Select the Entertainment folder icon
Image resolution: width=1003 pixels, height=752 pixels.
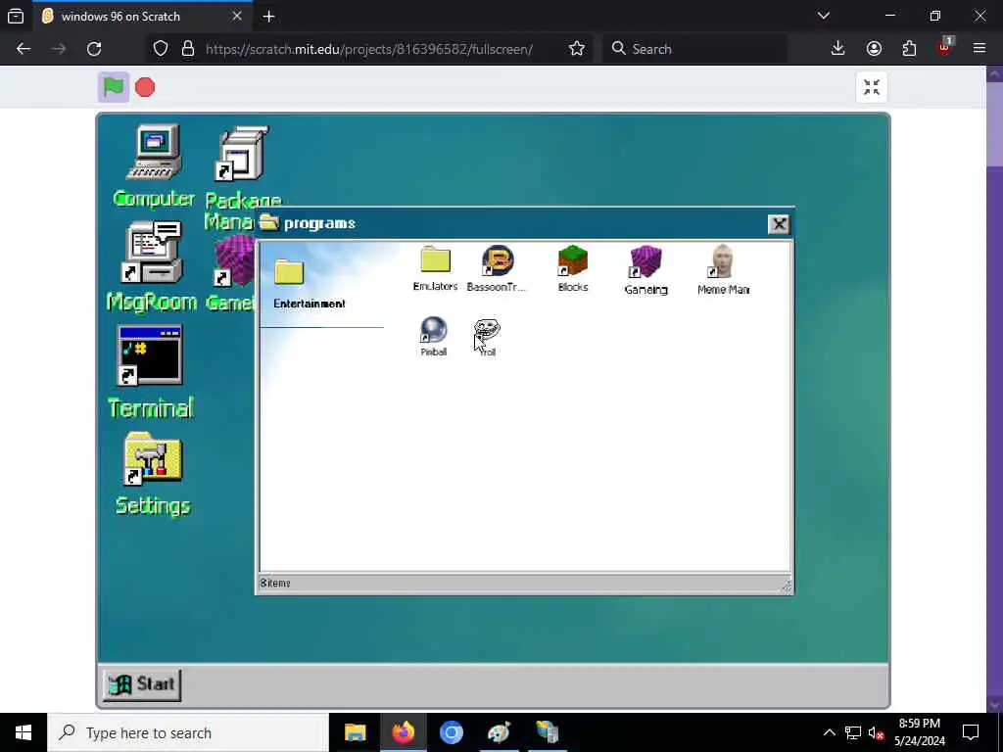point(289,272)
